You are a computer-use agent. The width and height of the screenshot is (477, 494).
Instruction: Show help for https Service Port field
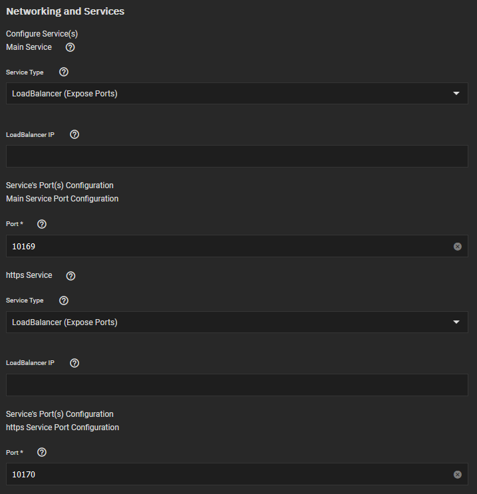(42, 452)
